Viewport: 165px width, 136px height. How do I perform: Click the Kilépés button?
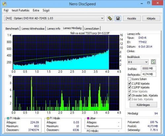(x=151, y=19)
